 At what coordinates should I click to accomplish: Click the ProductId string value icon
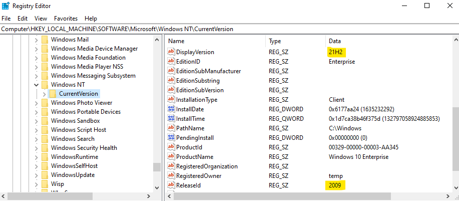click(x=171, y=147)
